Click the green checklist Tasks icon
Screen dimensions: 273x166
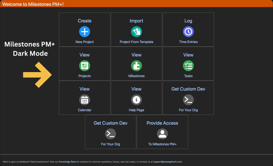point(188,66)
